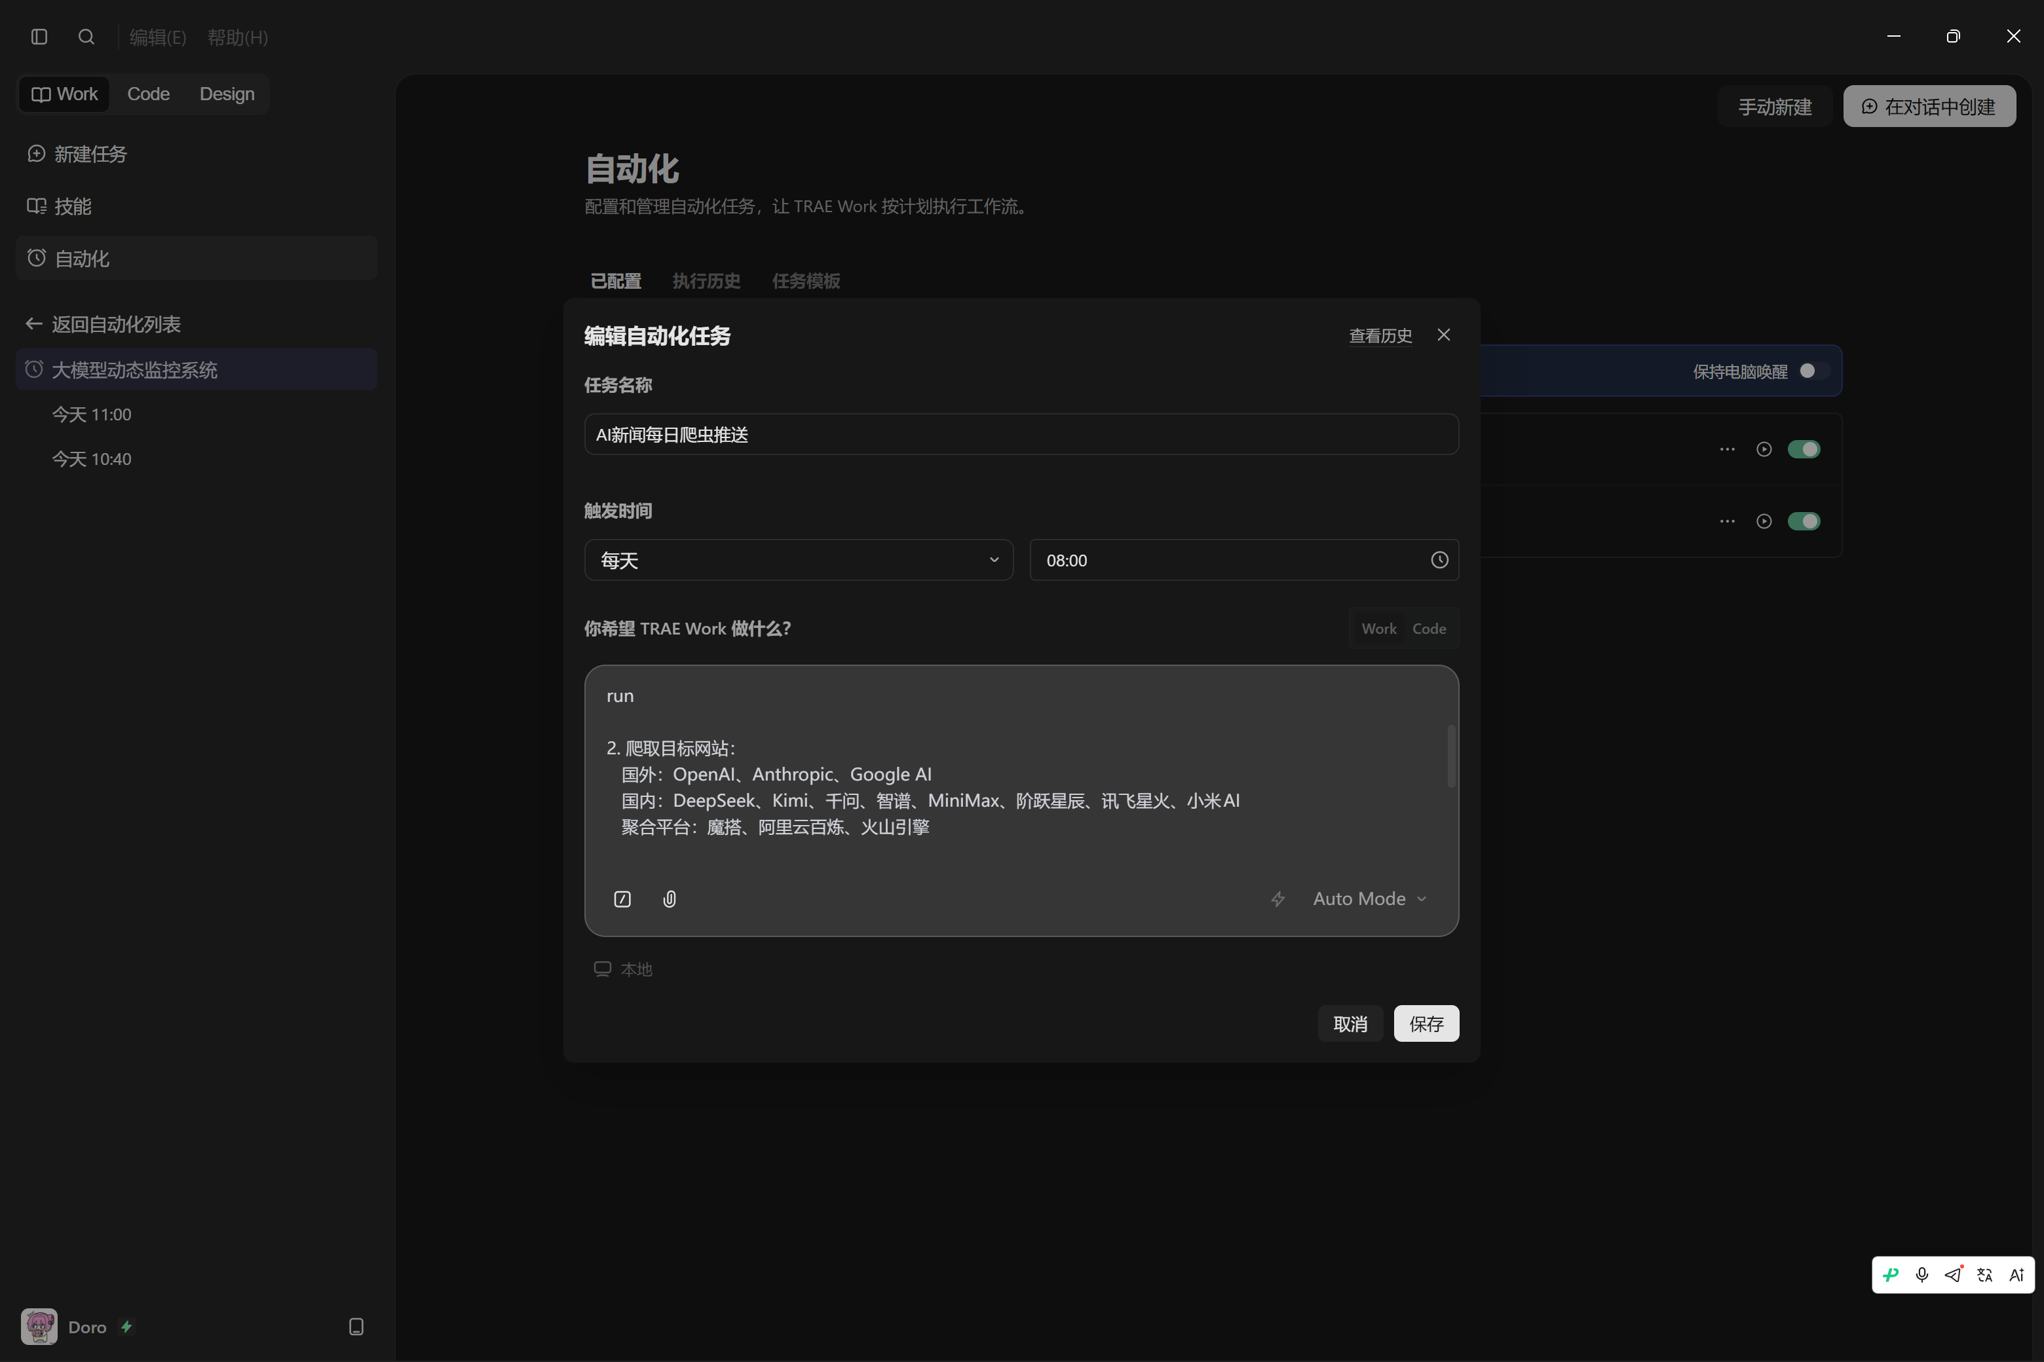Screen dimensions: 2044x1362
Task: Select Code mode in the task dialog
Action: click(1429, 629)
